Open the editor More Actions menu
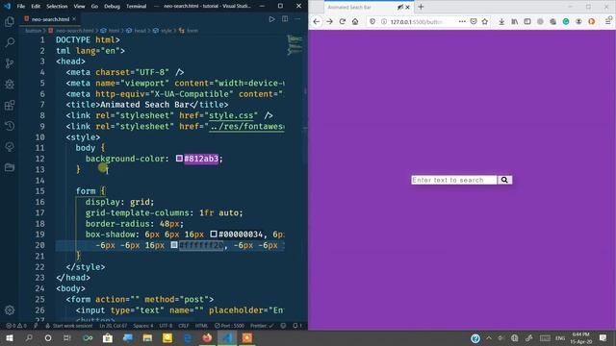 [x=297, y=19]
